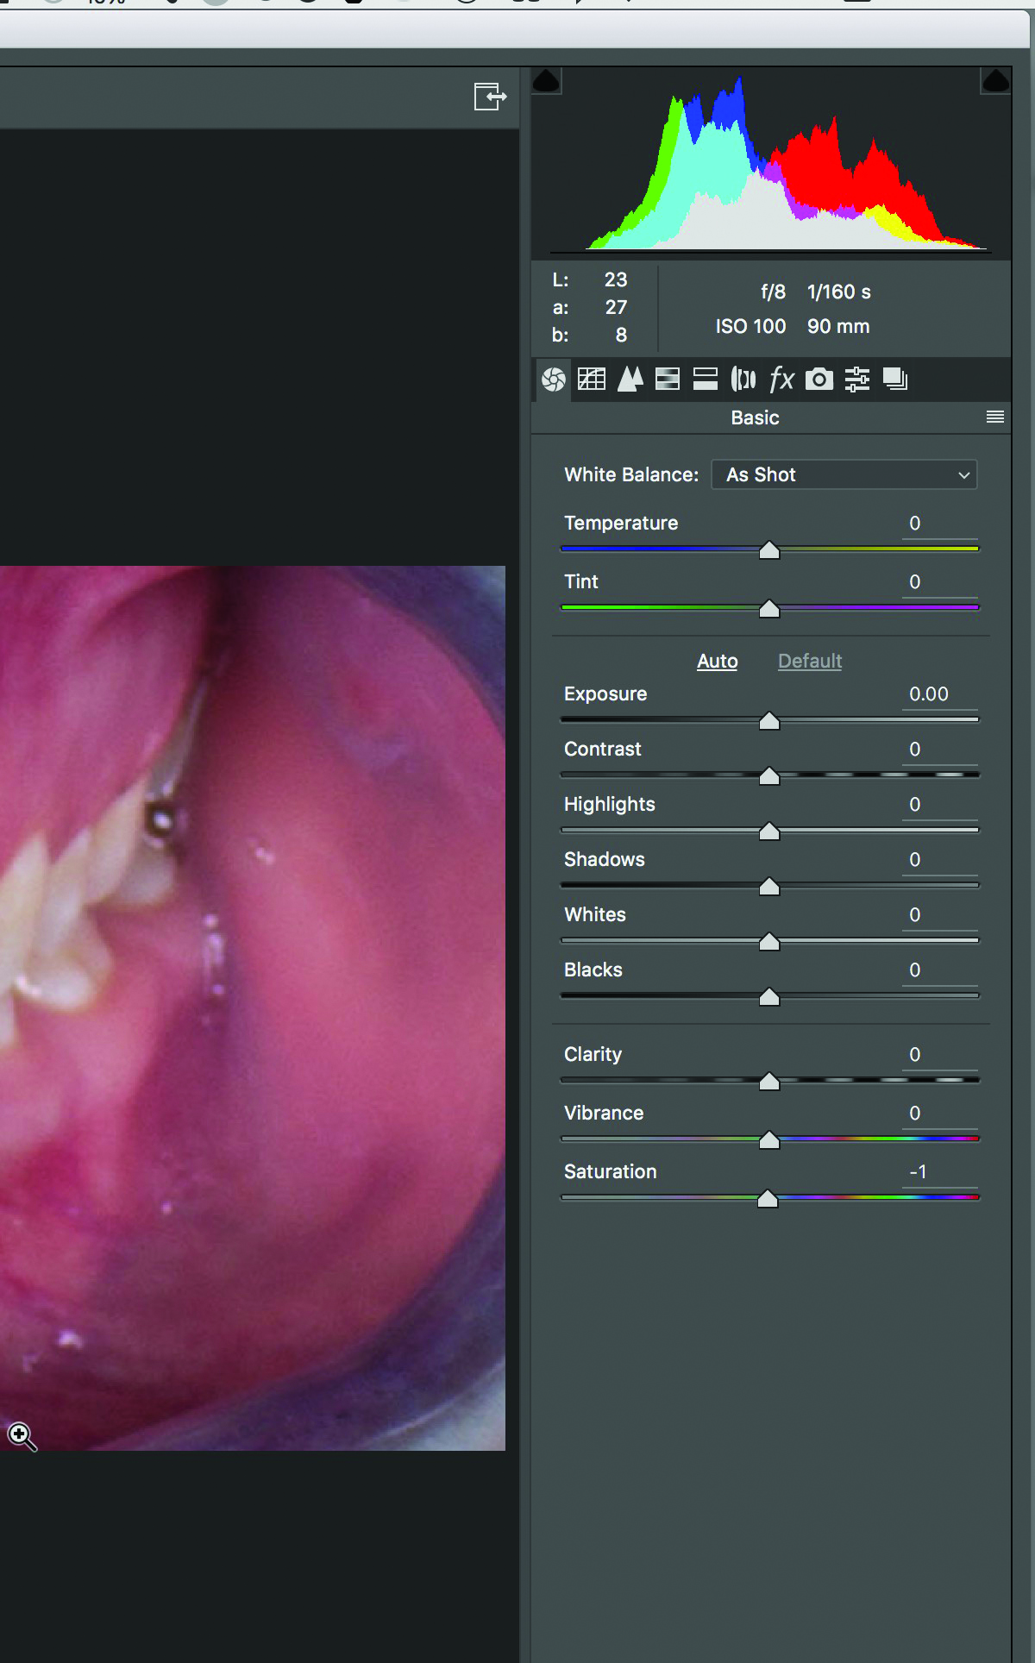This screenshot has height=1663, width=1035.
Task: Select the Basic panel aperture icon
Action: click(x=554, y=379)
